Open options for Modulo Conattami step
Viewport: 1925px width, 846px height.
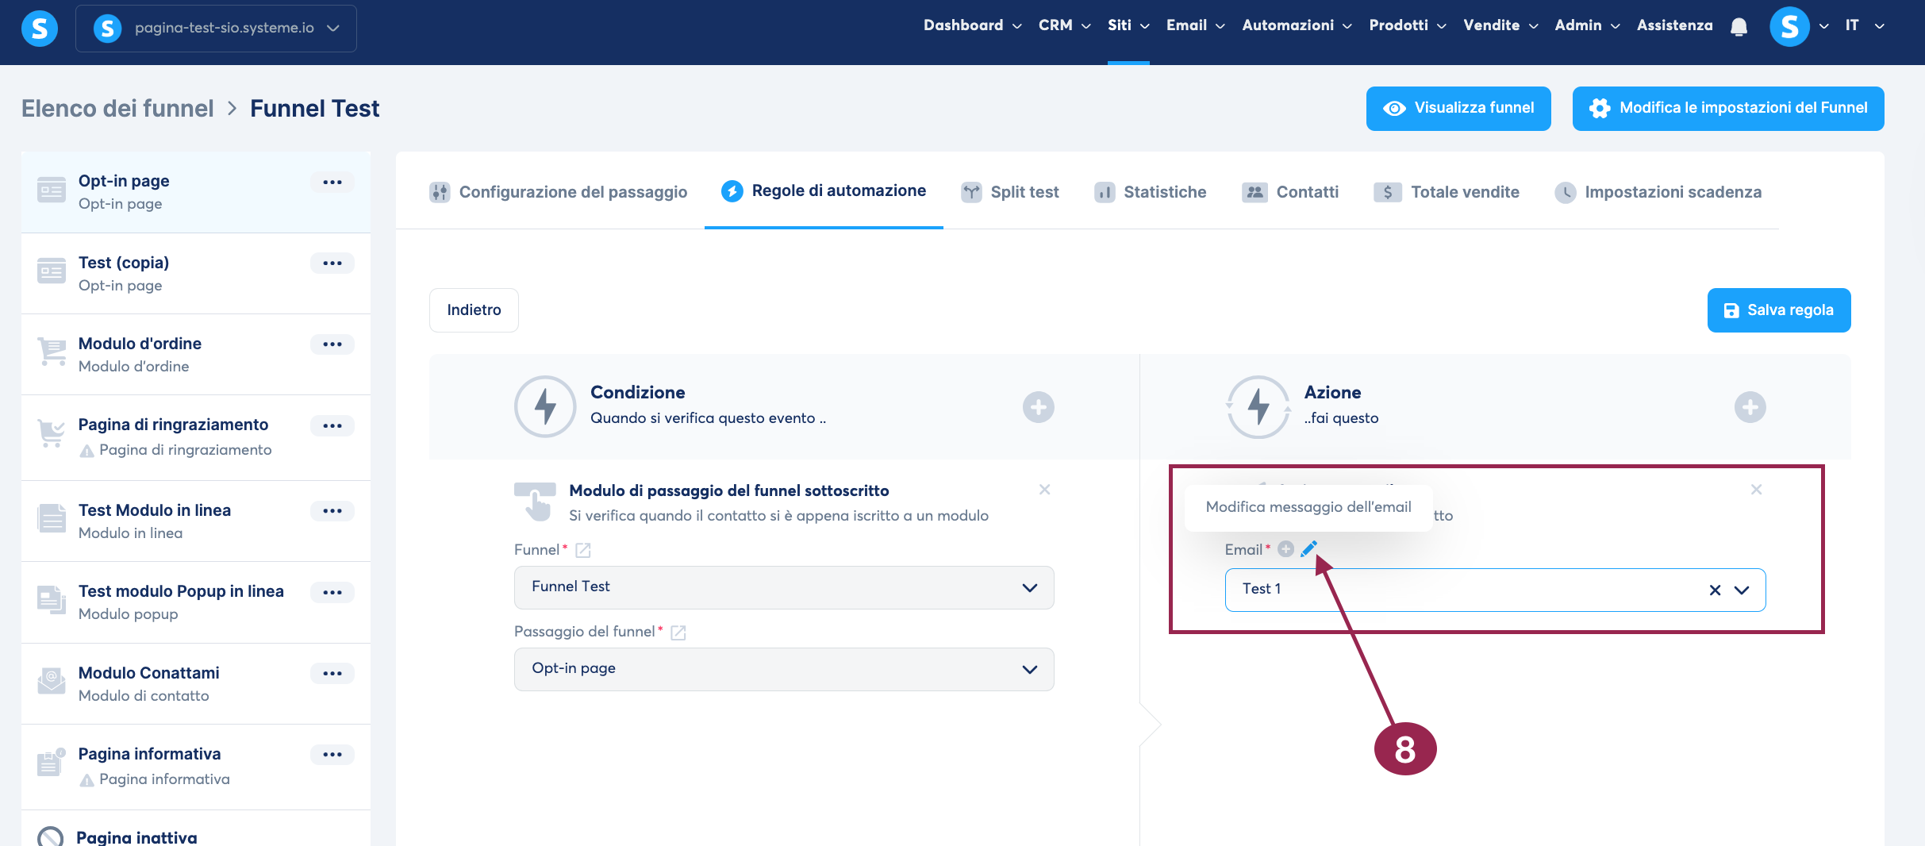(x=332, y=674)
